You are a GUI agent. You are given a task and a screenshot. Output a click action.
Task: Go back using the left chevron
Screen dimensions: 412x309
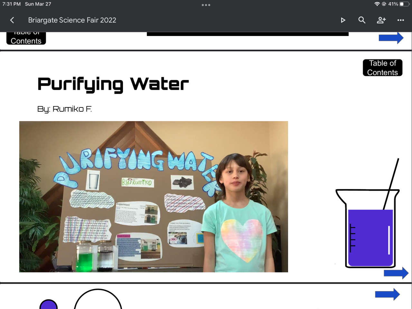[x=12, y=20]
